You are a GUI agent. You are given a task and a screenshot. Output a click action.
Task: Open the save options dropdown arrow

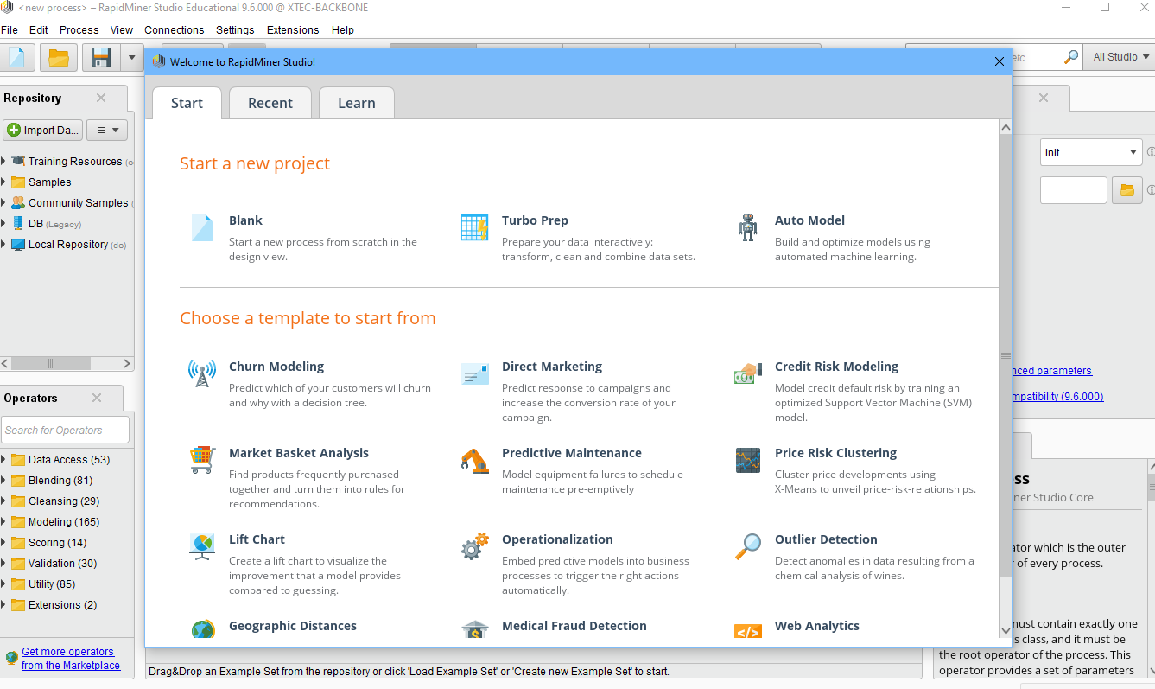[131, 58]
